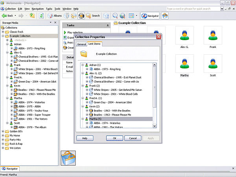Open the Albums view from toolbar
236x177 pixels.
point(55,16)
